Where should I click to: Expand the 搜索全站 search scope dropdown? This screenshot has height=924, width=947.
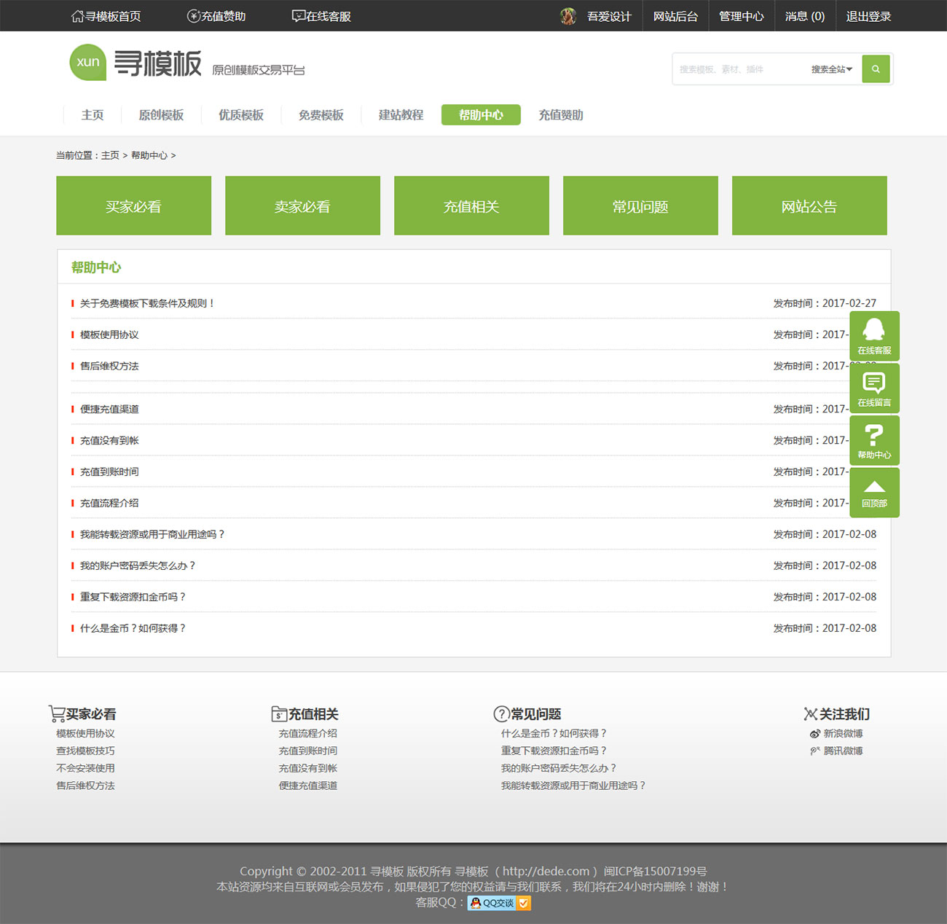[x=831, y=69]
